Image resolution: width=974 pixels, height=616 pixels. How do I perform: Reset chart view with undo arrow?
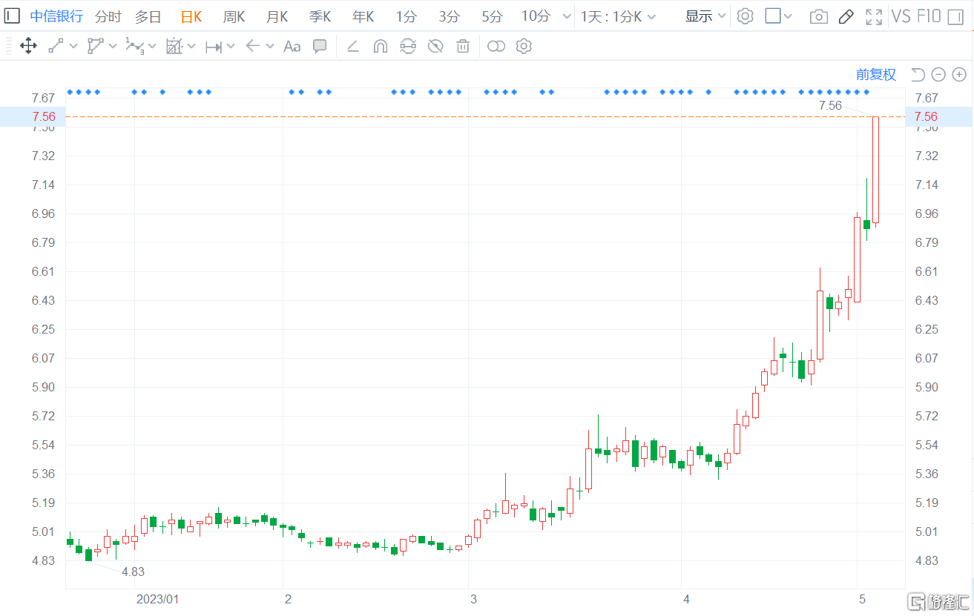[x=918, y=74]
